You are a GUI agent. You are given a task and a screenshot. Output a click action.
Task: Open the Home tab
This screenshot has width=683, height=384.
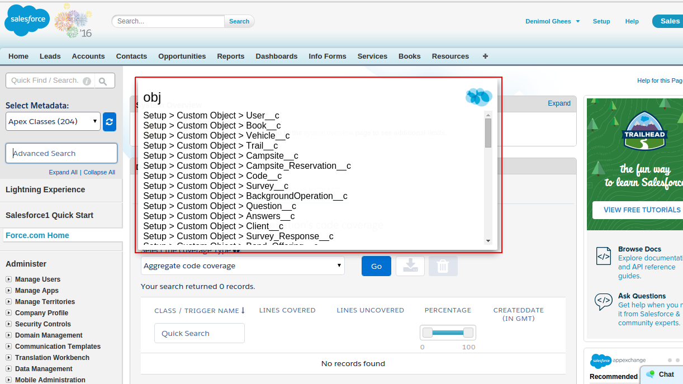coord(18,56)
